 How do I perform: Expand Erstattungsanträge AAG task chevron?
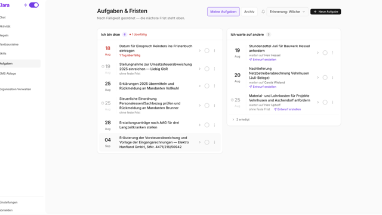point(199,125)
